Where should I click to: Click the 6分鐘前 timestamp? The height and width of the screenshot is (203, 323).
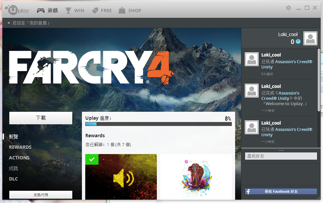267,74
